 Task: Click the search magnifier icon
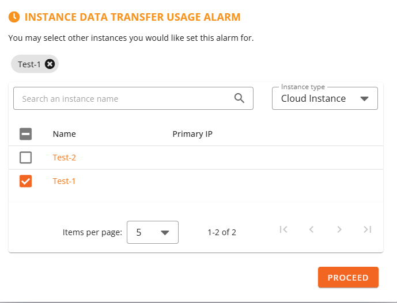[x=239, y=98]
